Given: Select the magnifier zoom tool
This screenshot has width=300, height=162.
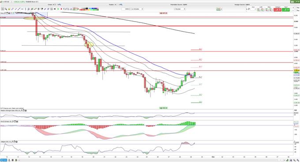Looking at the screenshot, I should pyautogui.click(x=6, y=9).
